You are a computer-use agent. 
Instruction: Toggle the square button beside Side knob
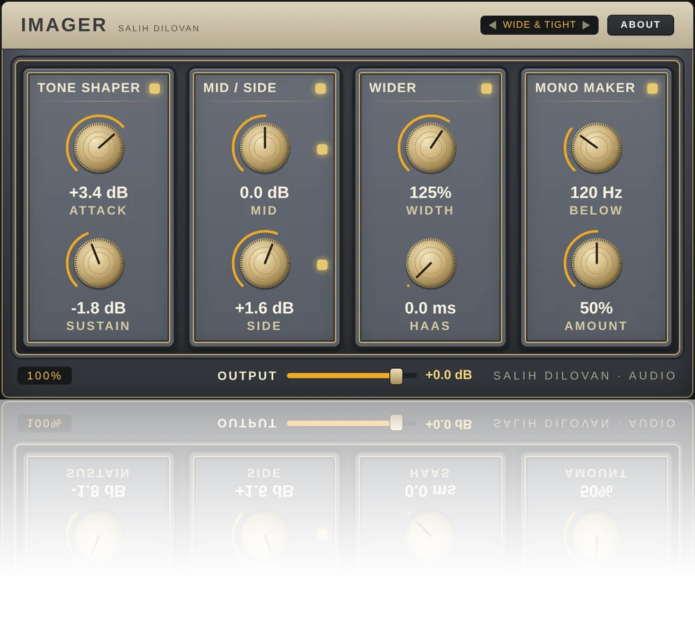(322, 265)
